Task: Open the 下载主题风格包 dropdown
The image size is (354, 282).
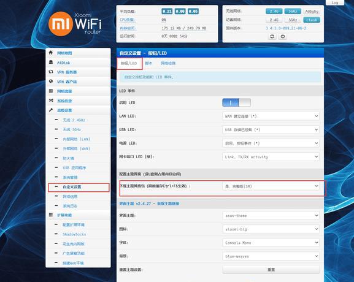Action: [x=271, y=186]
